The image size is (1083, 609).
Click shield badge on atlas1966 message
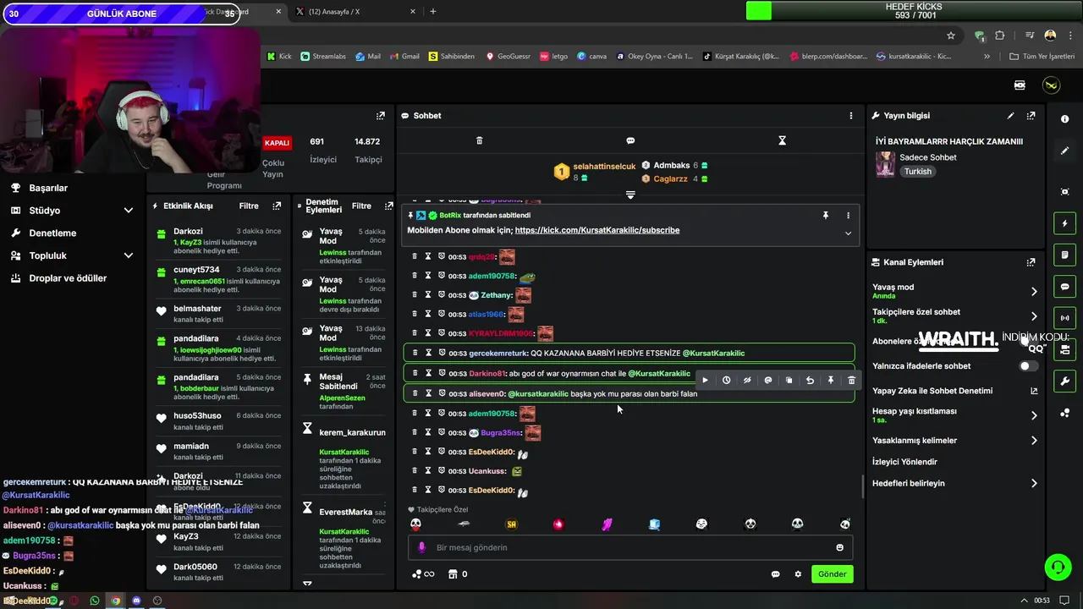coord(442,314)
